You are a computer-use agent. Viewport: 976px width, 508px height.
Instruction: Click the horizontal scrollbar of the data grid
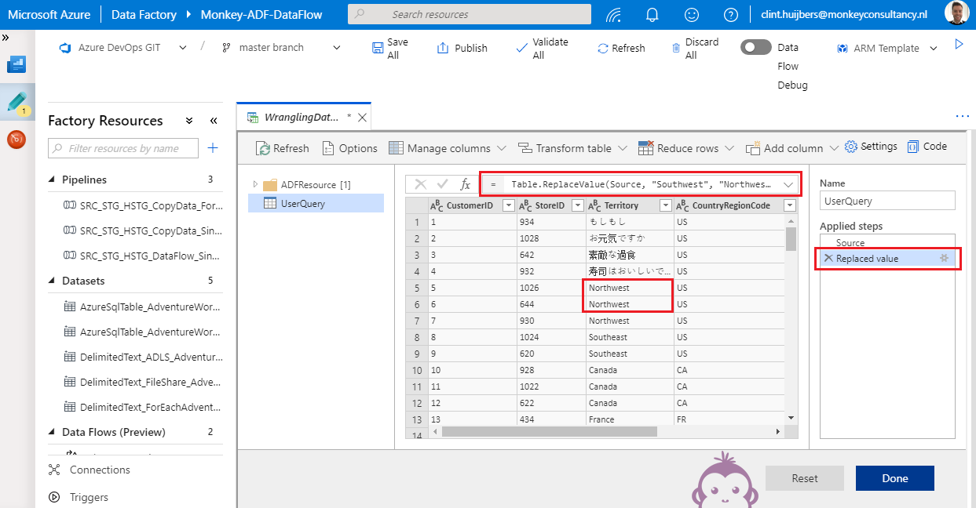pos(549,431)
